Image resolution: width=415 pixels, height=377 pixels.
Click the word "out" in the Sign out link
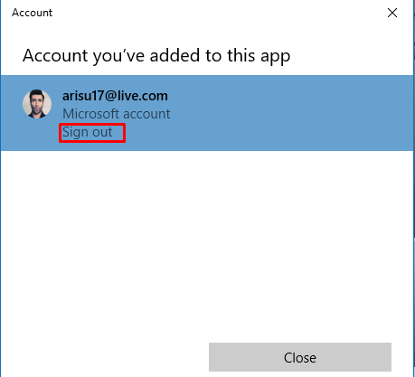[102, 132]
